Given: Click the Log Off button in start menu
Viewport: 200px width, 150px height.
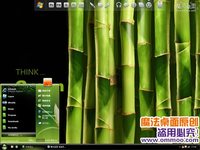Looking at the screenshot, I should point(32,140).
